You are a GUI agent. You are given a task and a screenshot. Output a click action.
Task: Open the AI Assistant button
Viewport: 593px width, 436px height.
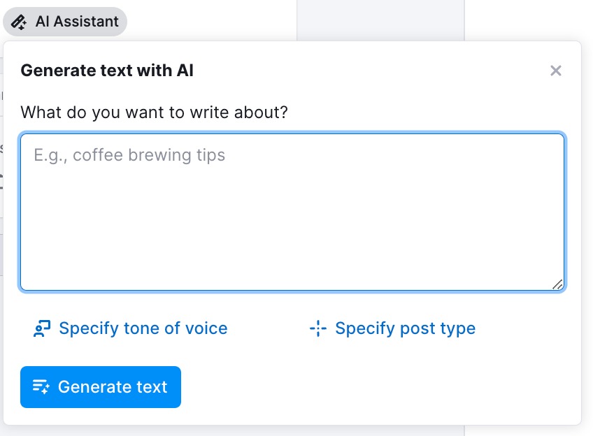tap(65, 22)
